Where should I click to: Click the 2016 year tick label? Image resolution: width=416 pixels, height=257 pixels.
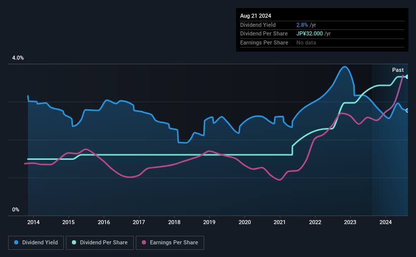point(104,222)
